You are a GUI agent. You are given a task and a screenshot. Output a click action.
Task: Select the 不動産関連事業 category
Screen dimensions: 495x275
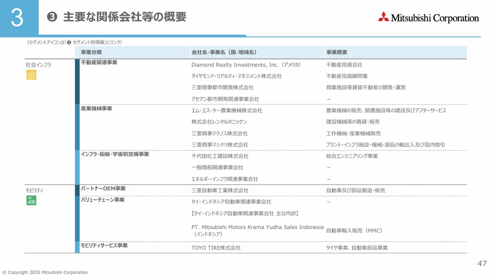tap(99, 63)
